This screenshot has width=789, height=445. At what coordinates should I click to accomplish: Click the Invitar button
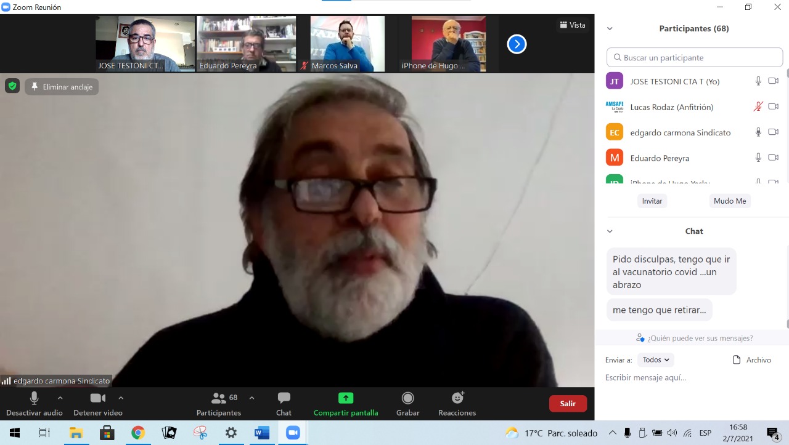(x=652, y=201)
